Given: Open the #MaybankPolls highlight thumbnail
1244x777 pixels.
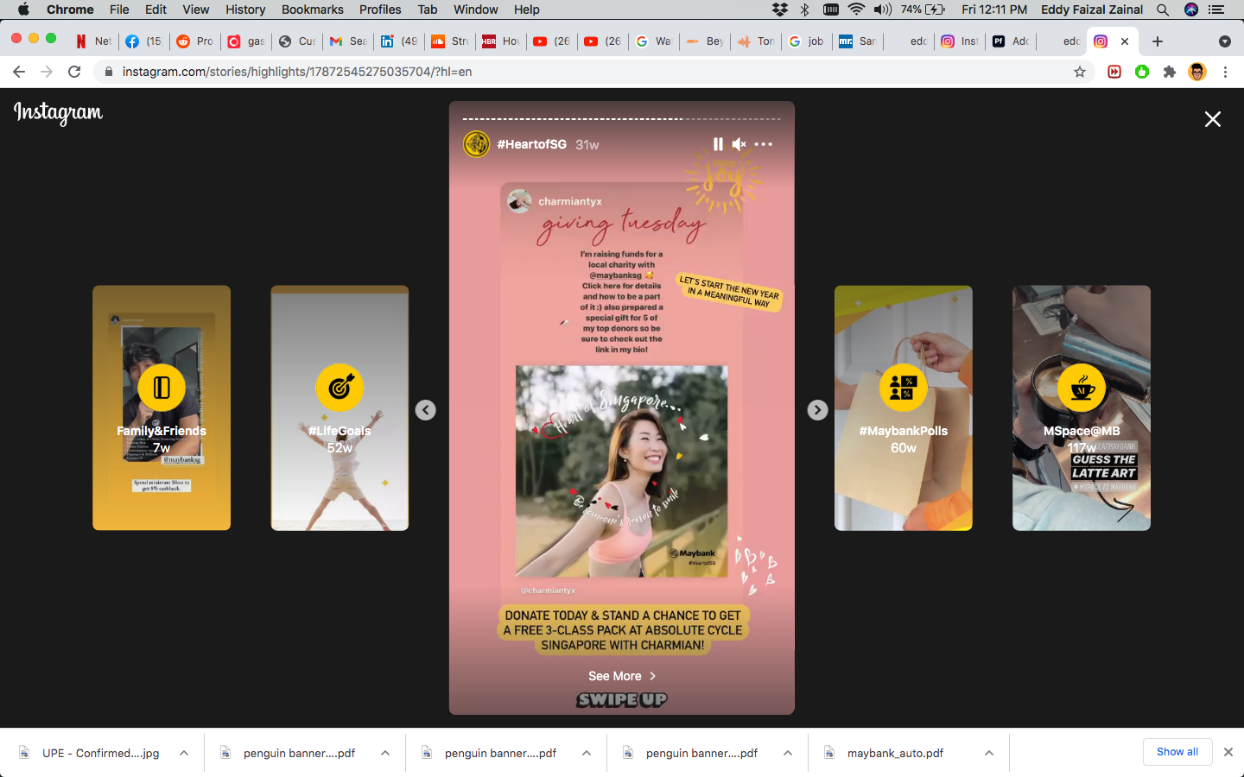Looking at the screenshot, I should (904, 407).
